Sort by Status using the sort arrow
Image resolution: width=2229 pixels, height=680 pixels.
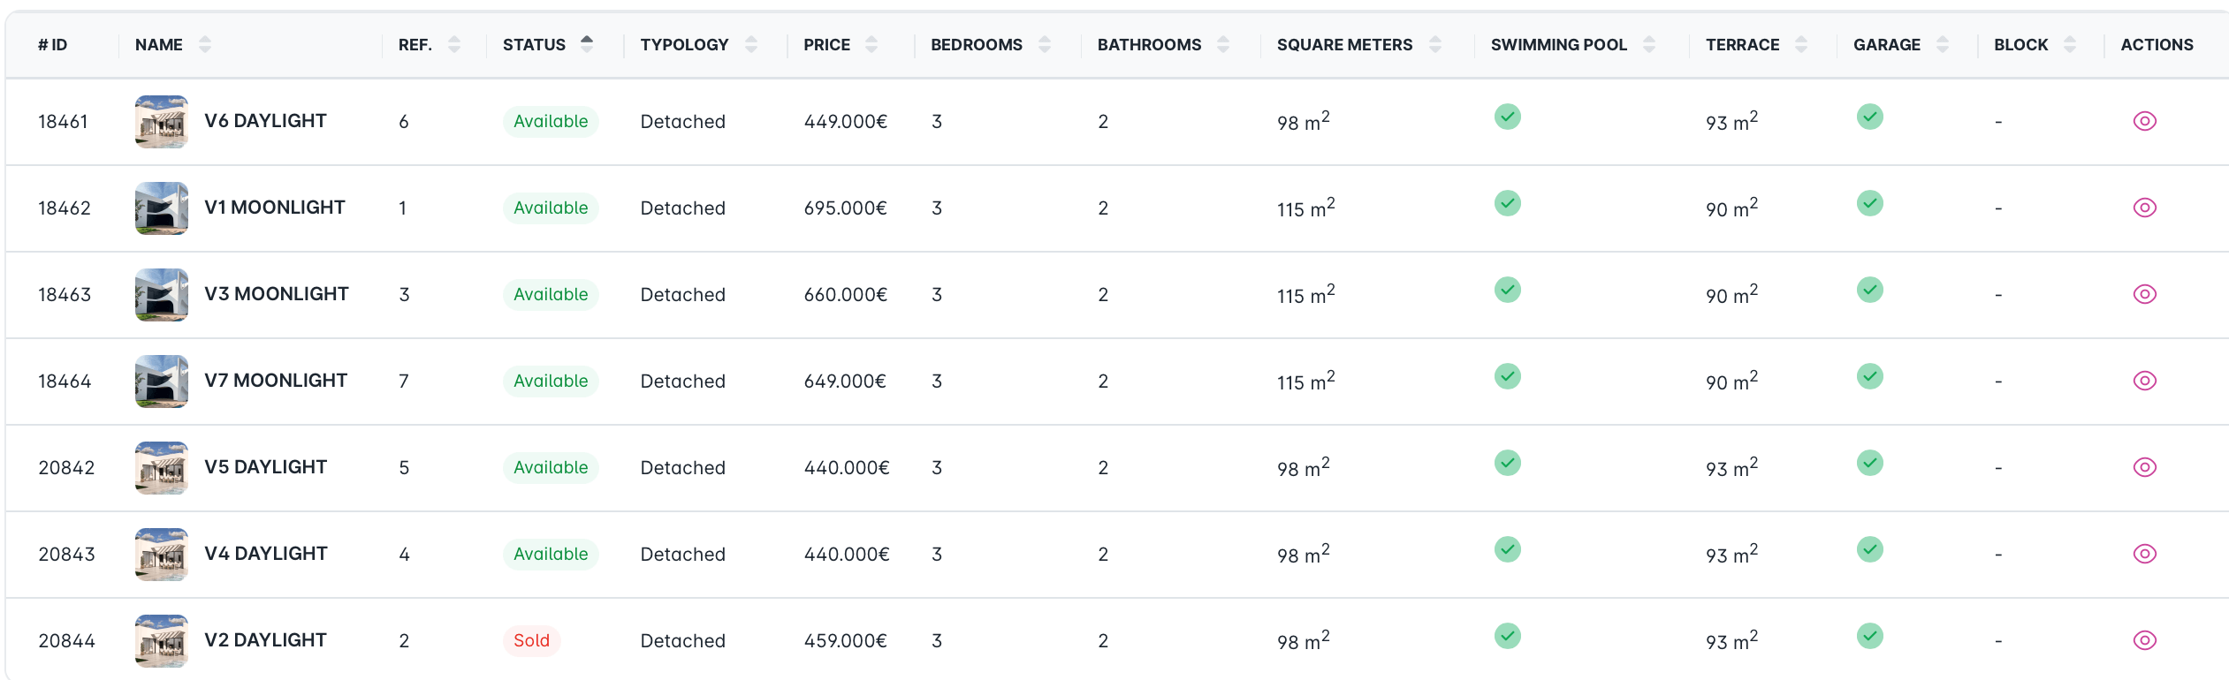[587, 44]
